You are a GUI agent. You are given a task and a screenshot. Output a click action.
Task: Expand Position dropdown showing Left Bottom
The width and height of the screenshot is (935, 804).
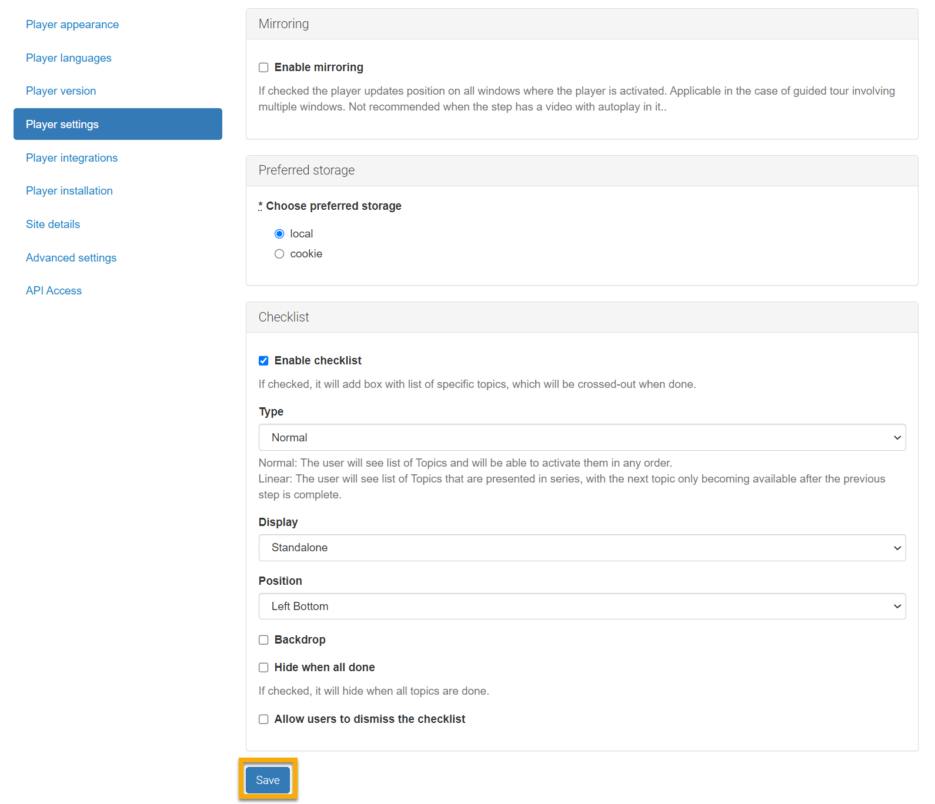[x=582, y=607]
